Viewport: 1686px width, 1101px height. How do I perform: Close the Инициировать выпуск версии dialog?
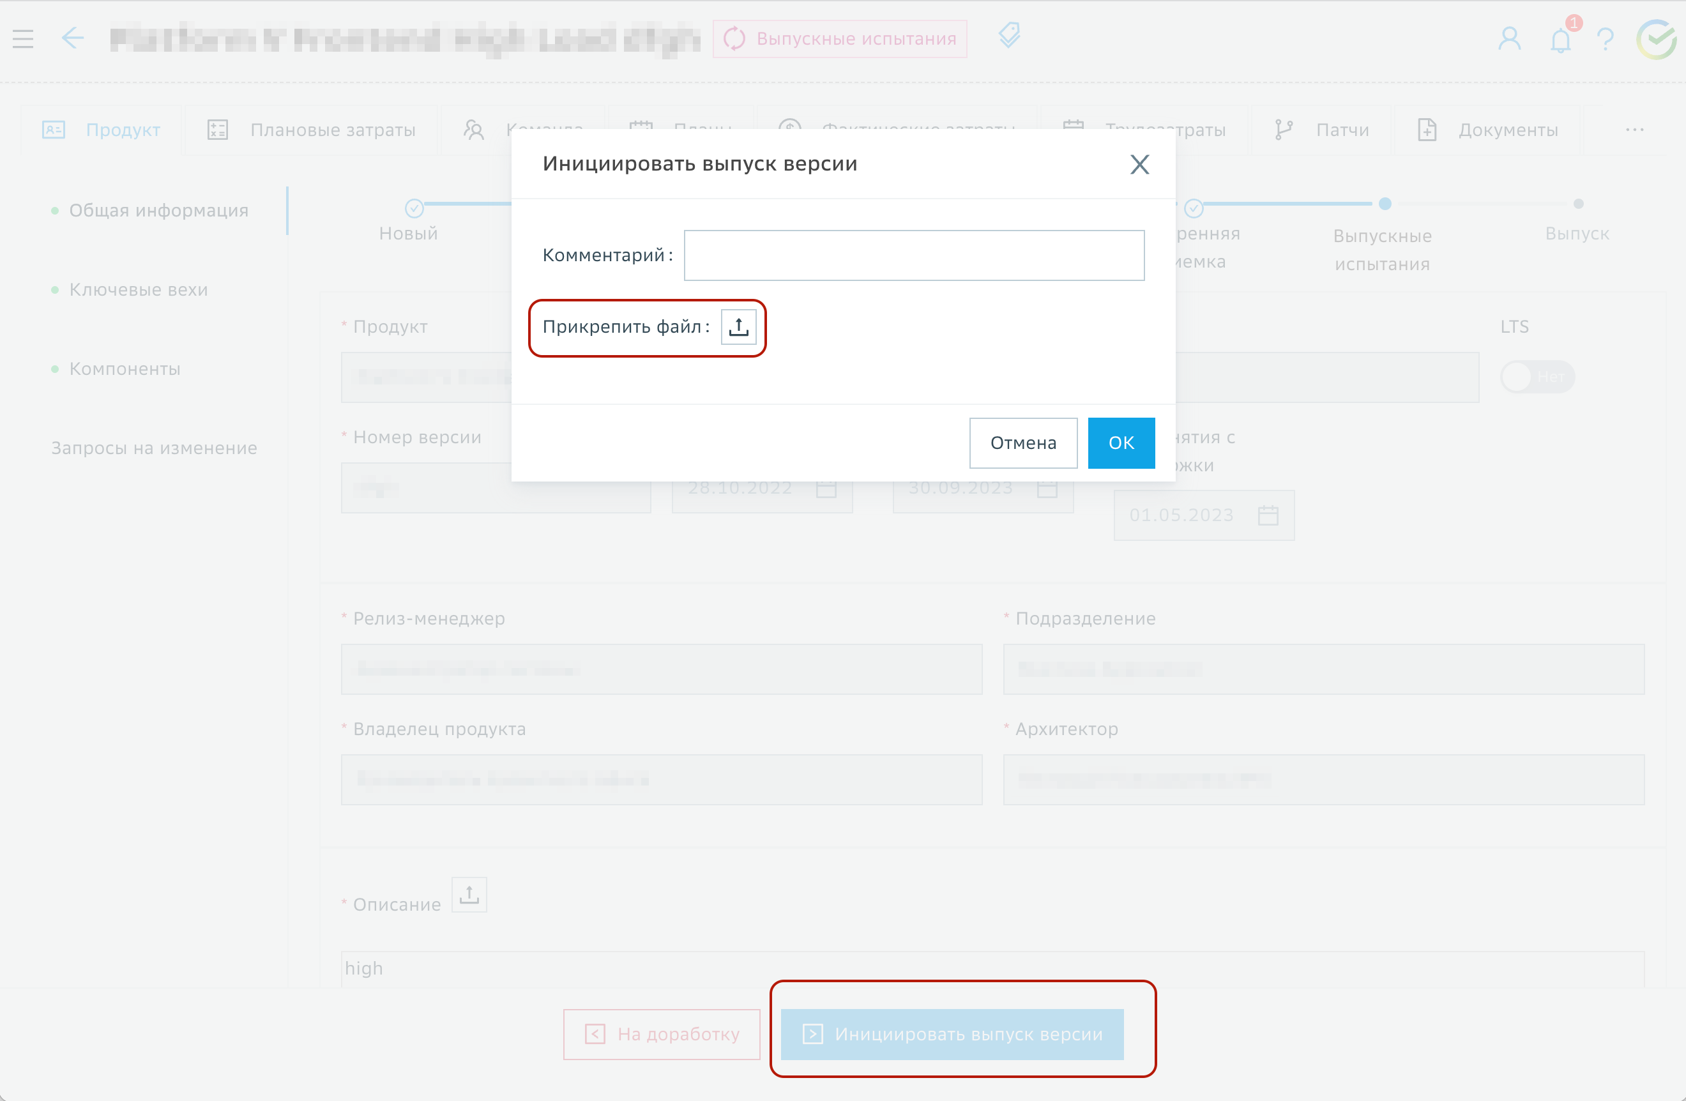[x=1139, y=164]
